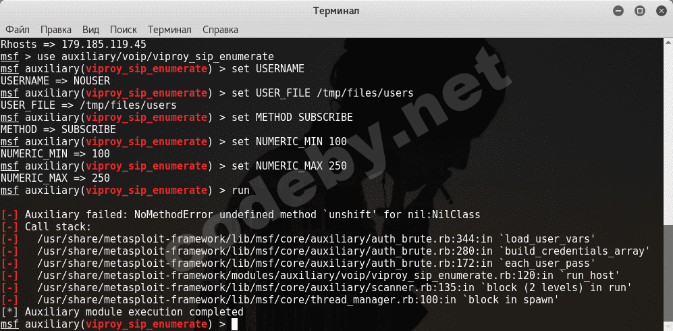Click the window title 'Терминал'
Image resolution: width=673 pixels, height=331 pixels.
click(x=336, y=11)
